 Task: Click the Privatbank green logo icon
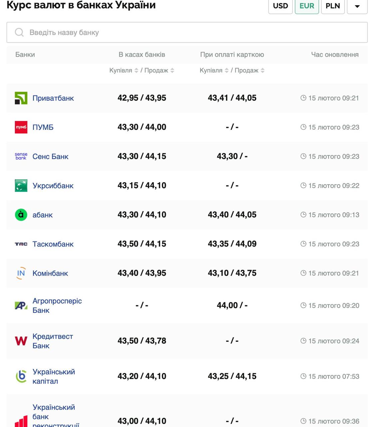[x=21, y=98]
